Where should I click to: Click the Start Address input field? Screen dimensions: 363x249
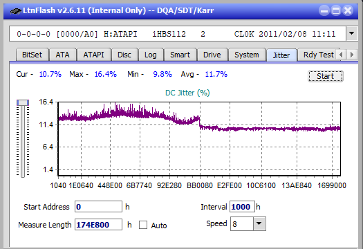(98, 207)
